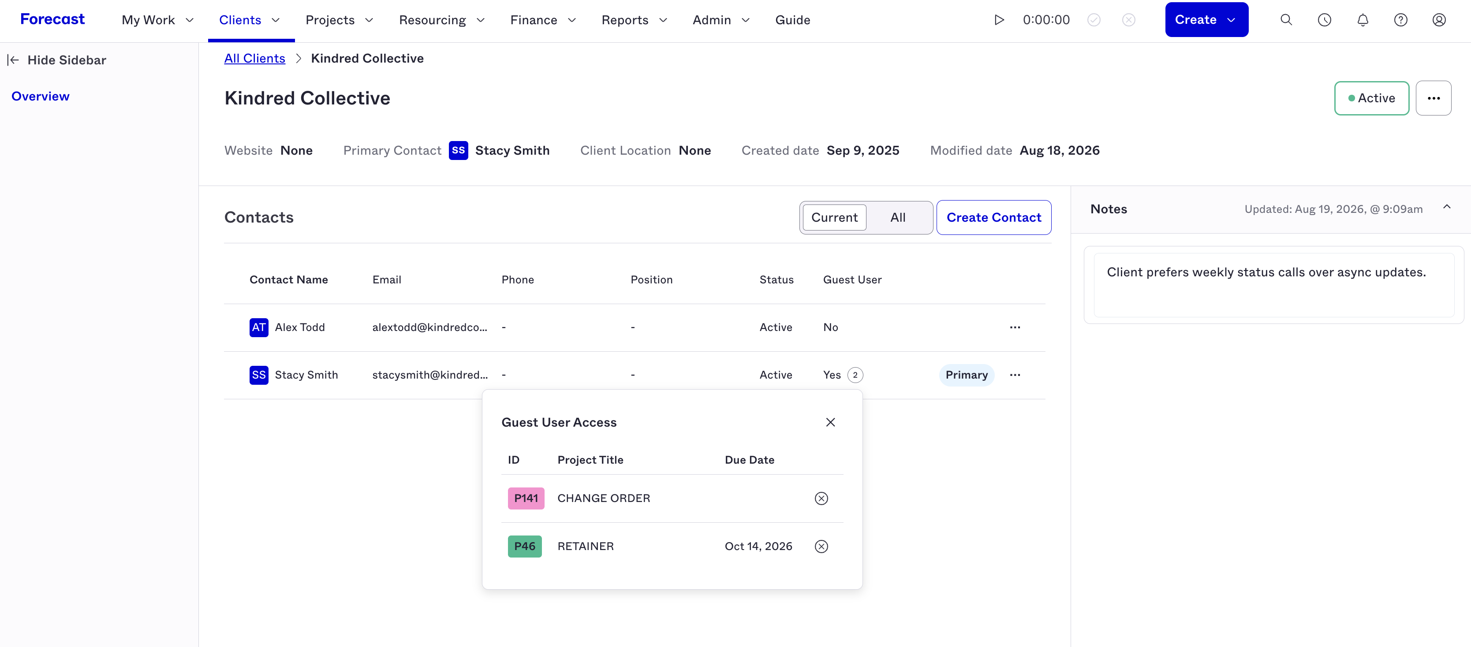The image size is (1471, 647).
Task: Open the Create dropdown button
Action: [1206, 20]
